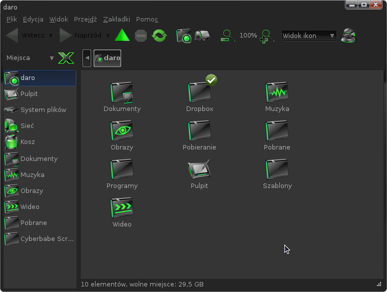Zoom out with the minus magnifier
Screen dimensions: 387x292
tap(228, 35)
